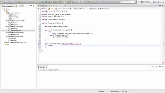Click the warning marker on line 10

(x=38, y=27)
